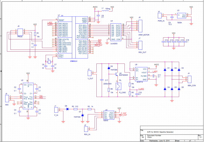Click the ULN2003 driver chip U4

(x=114, y=32)
